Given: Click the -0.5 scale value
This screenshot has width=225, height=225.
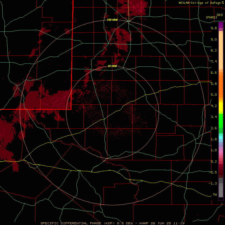Looking at the screenshot, I should pos(213,172).
